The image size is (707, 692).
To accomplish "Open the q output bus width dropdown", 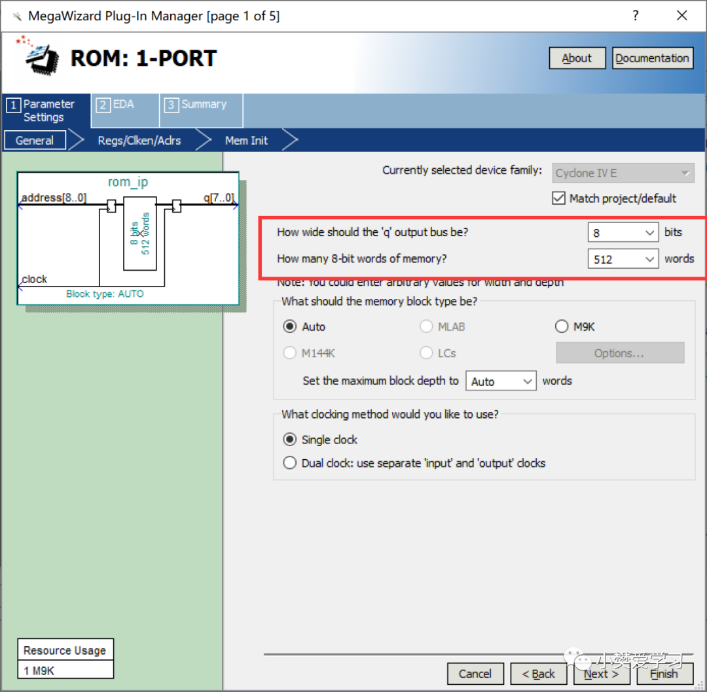I will (x=623, y=232).
